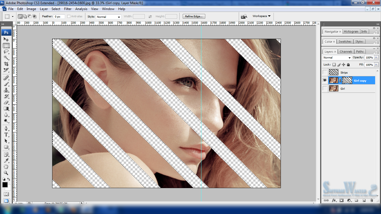Delete layer with trash icon
The width and height of the screenshot is (381, 214).
tap(372, 200)
